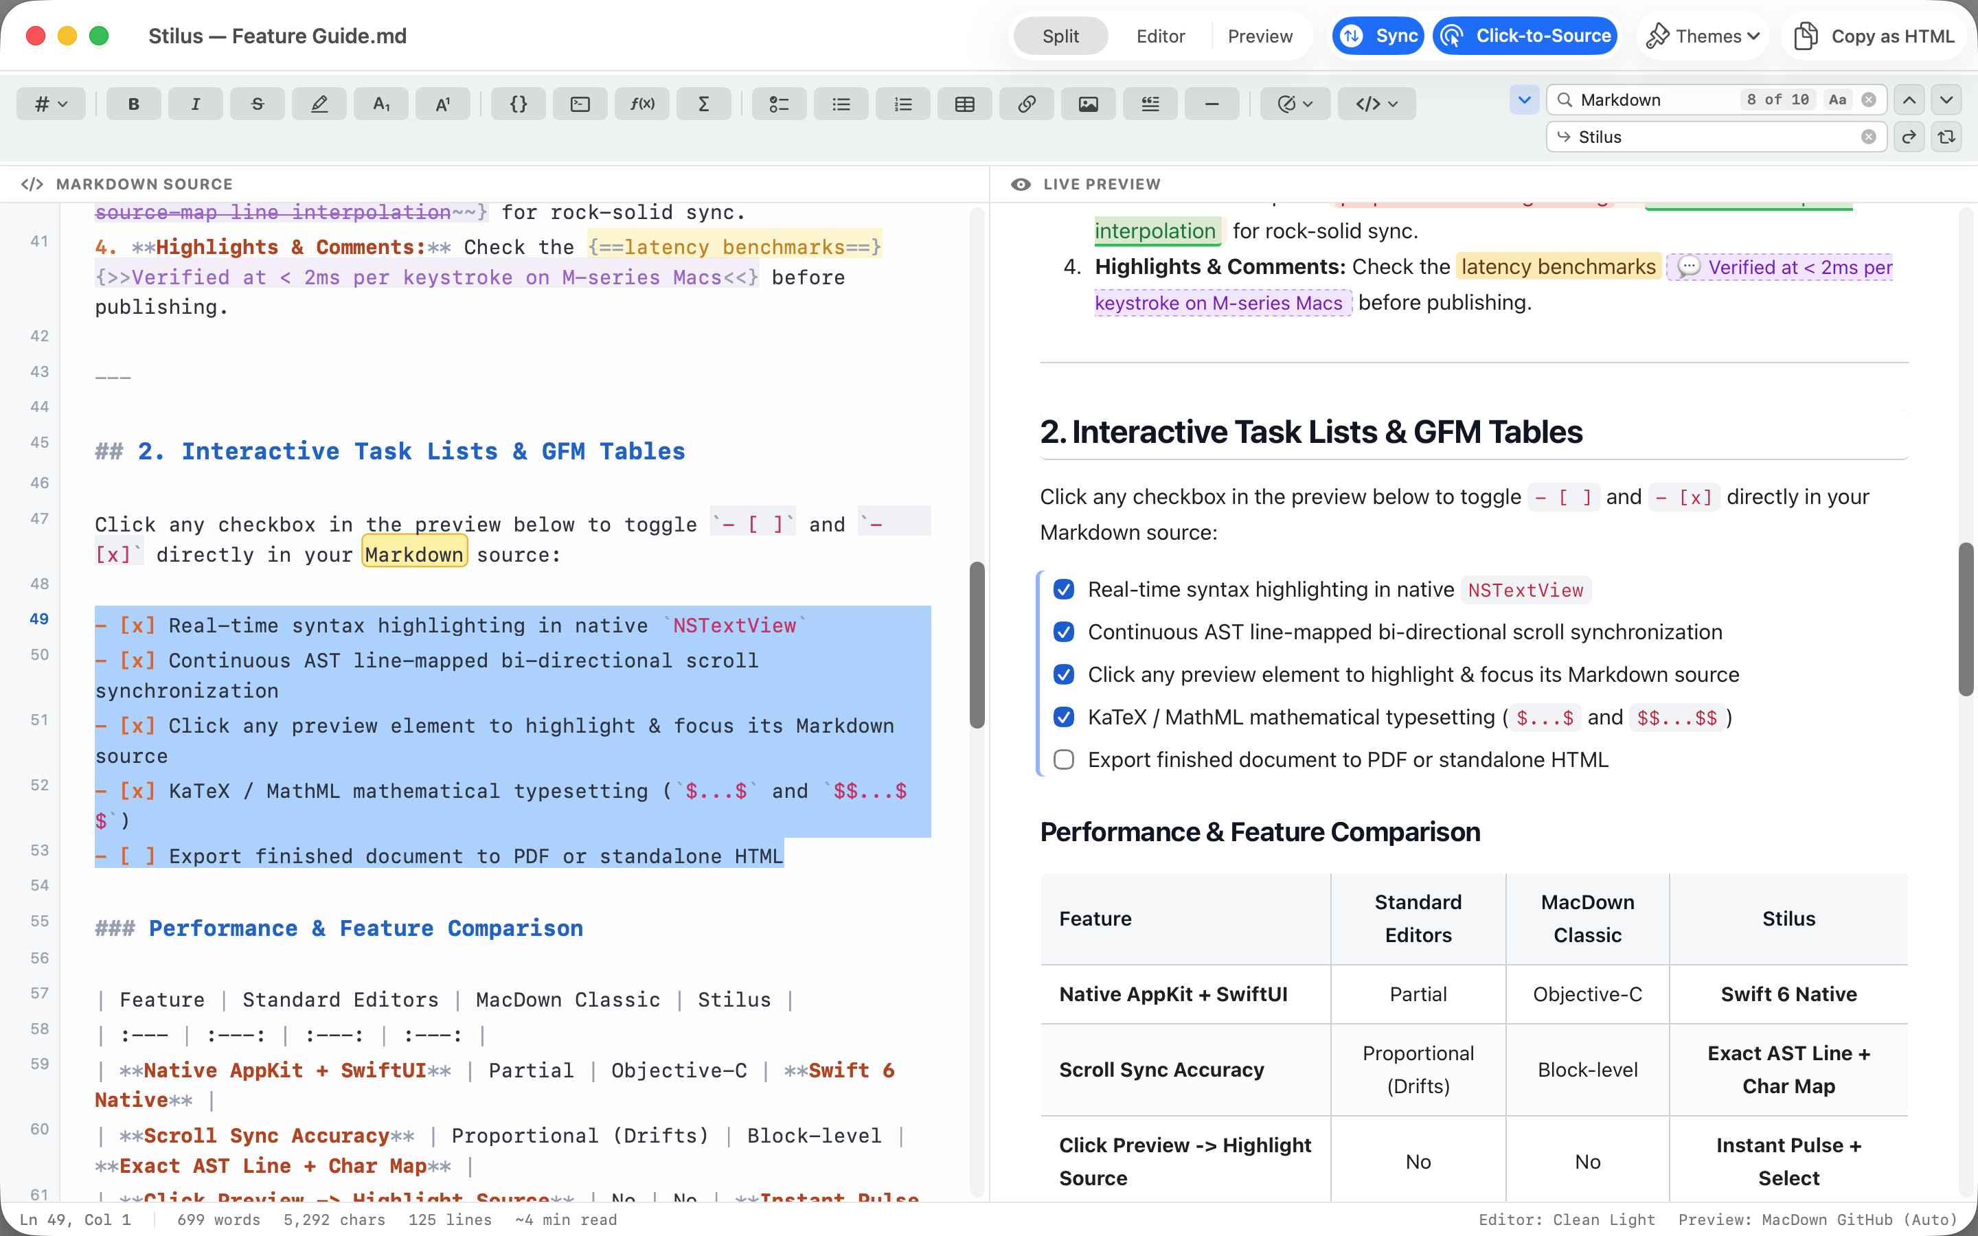The height and width of the screenshot is (1236, 1978).
Task: Clear the Markdown search field
Action: (x=1869, y=100)
